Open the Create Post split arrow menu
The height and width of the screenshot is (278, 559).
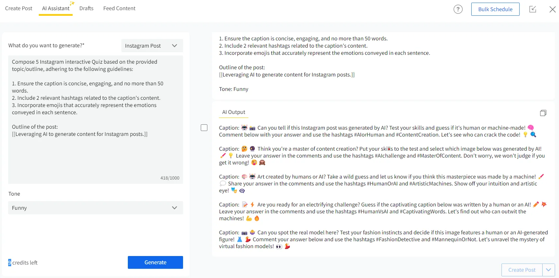[x=548, y=270]
